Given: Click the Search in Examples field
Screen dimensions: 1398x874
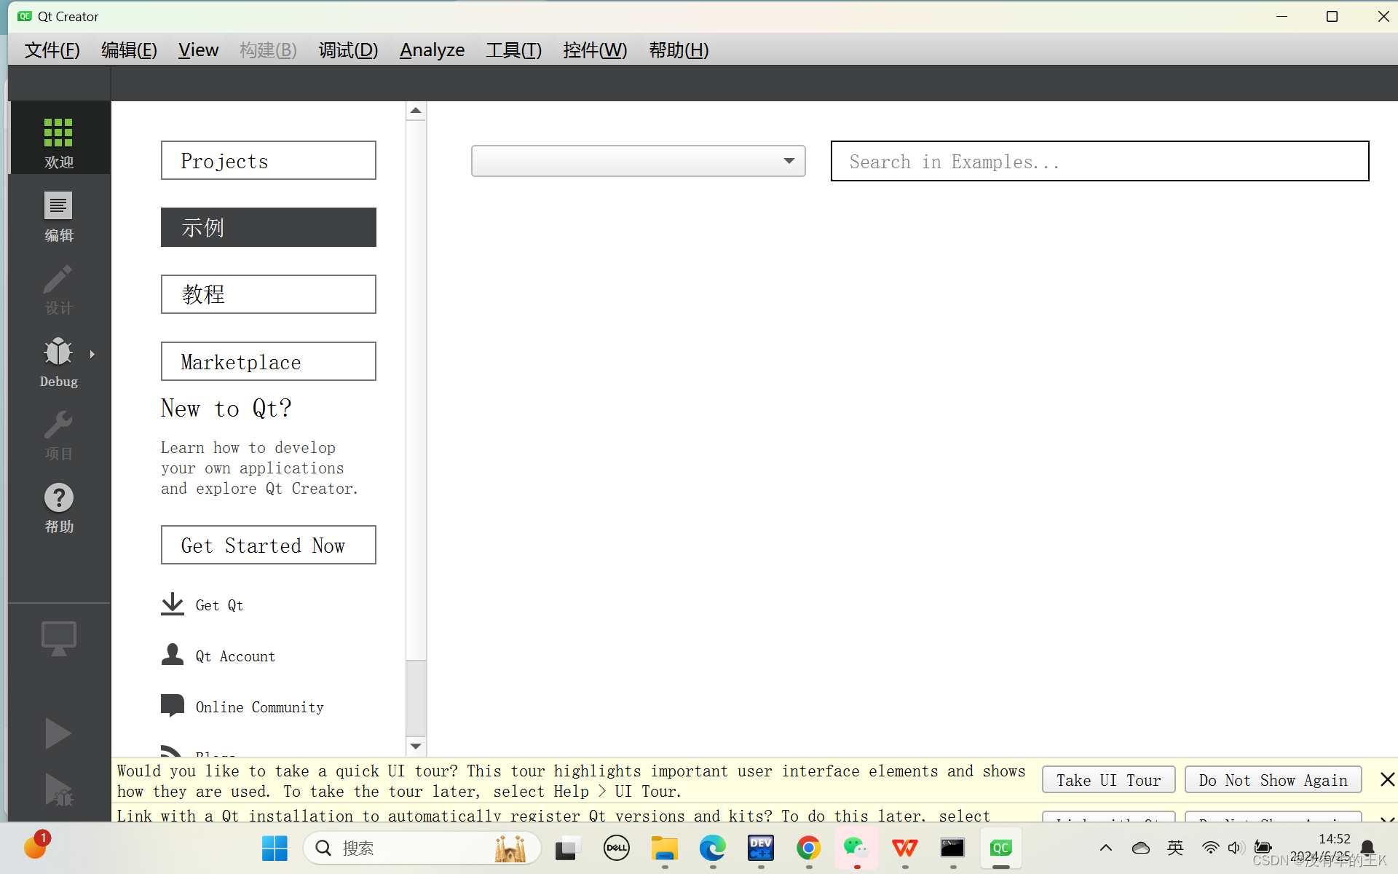Looking at the screenshot, I should click(1099, 161).
